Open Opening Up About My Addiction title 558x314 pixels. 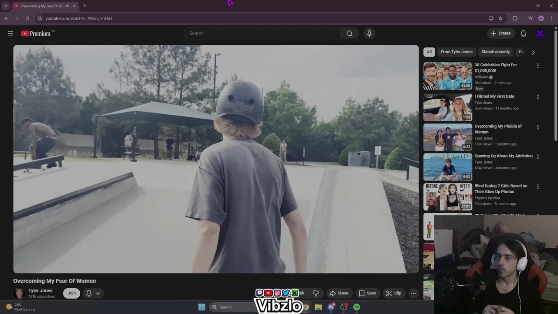click(504, 156)
